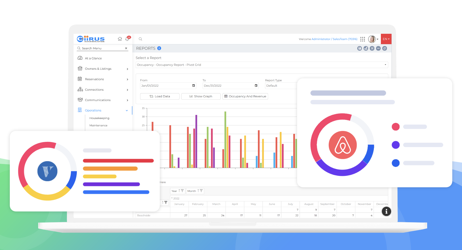
Task: Click the Airbnb logo in chart
Action: coord(343,145)
